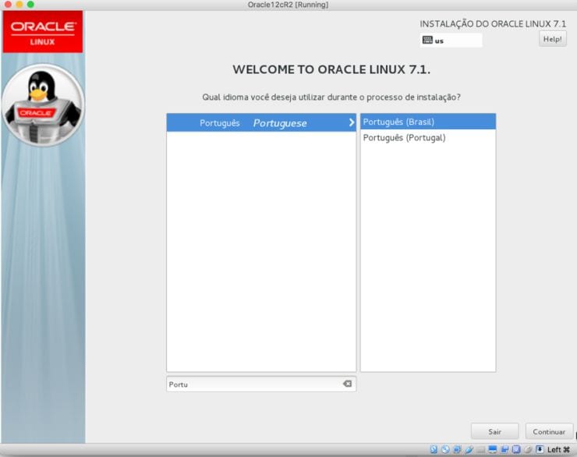Toggle the mouse integration icon
The height and width of the screenshot is (457, 577).
(528, 449)
